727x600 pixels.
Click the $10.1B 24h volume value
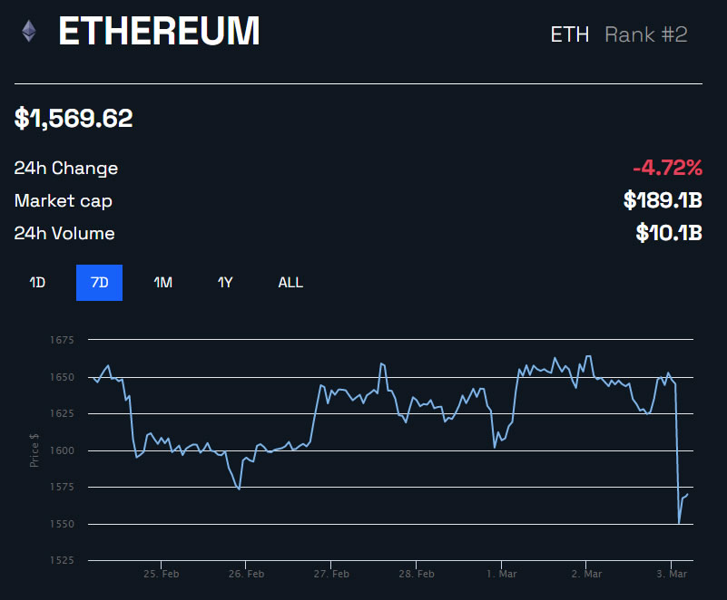[x=669, y=233]
